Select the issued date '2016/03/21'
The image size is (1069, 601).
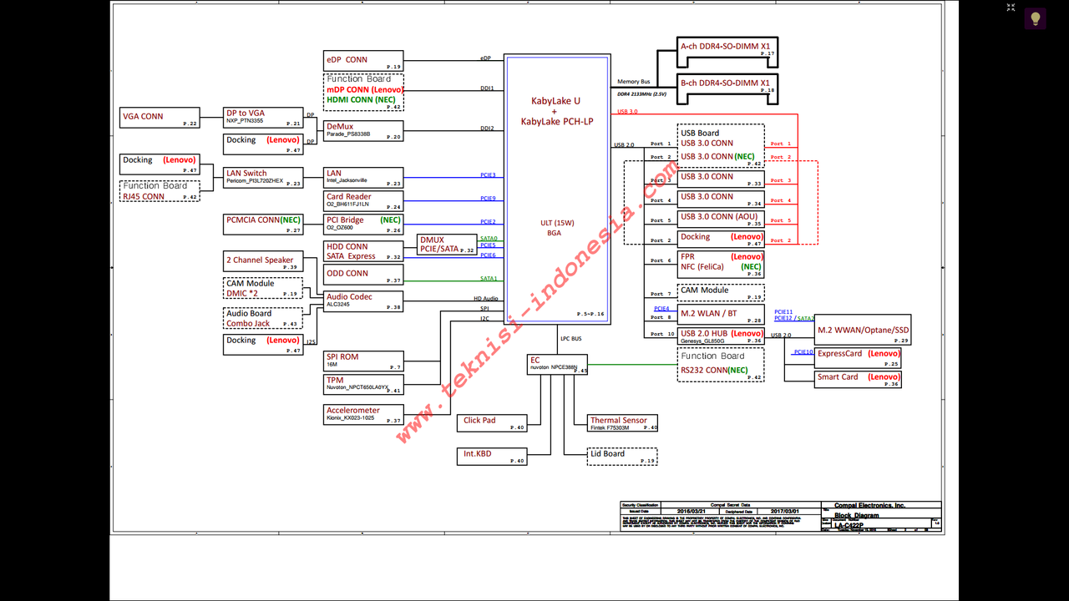(691, 512)
